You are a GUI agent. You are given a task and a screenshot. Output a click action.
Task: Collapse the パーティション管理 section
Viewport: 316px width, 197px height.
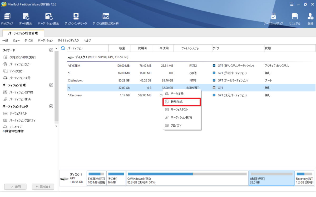[51, 85]
